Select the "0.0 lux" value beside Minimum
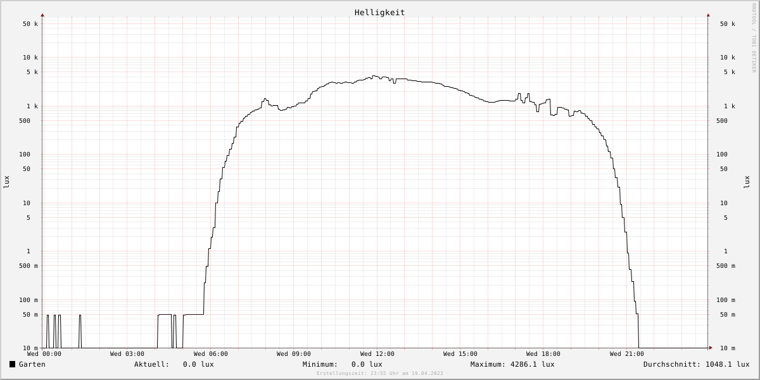 click(367, 364)
